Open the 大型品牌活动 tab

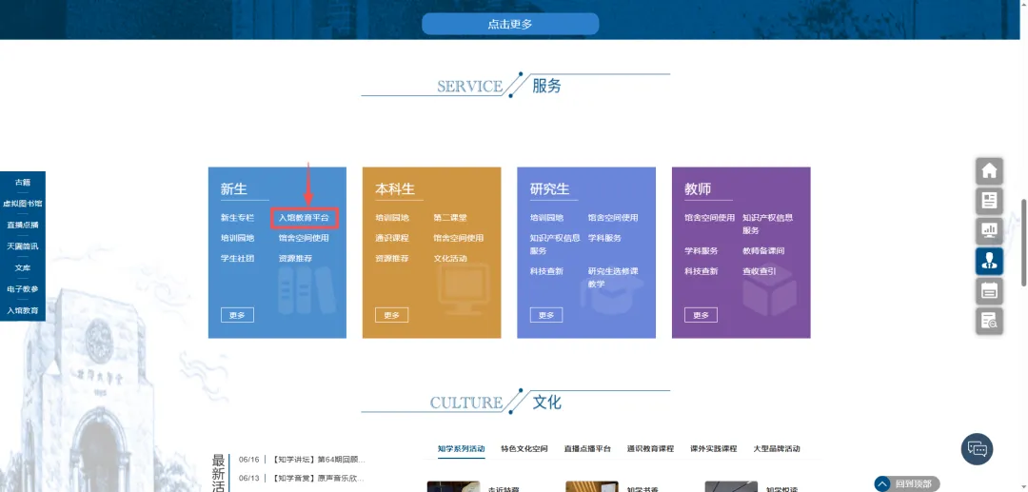point(776,449)
